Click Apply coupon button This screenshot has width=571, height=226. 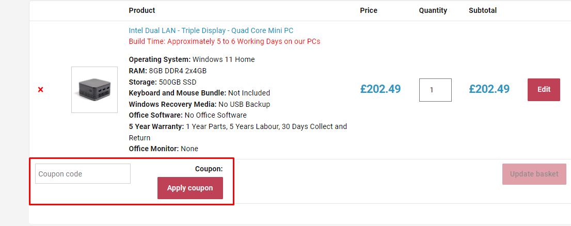pyautogui.click(x=190, y=188)
